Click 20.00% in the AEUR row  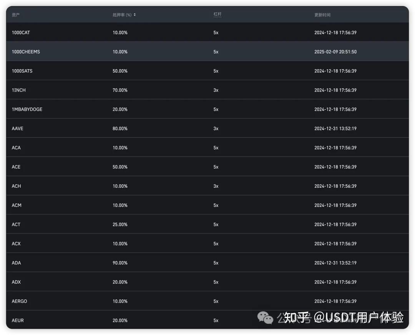pyautogui.click(x=120, y=321)
